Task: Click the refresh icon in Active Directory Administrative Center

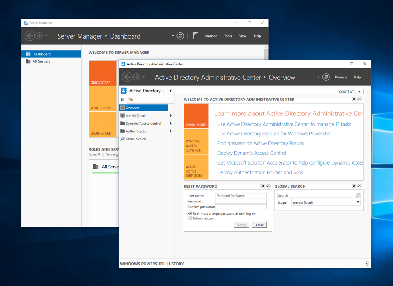Action: pos(326,77)
